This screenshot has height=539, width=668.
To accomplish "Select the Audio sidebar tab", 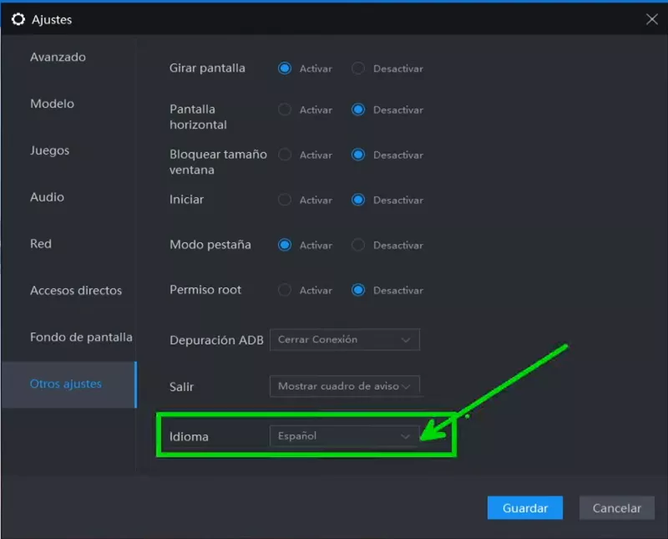I will (x=47, y=197).
